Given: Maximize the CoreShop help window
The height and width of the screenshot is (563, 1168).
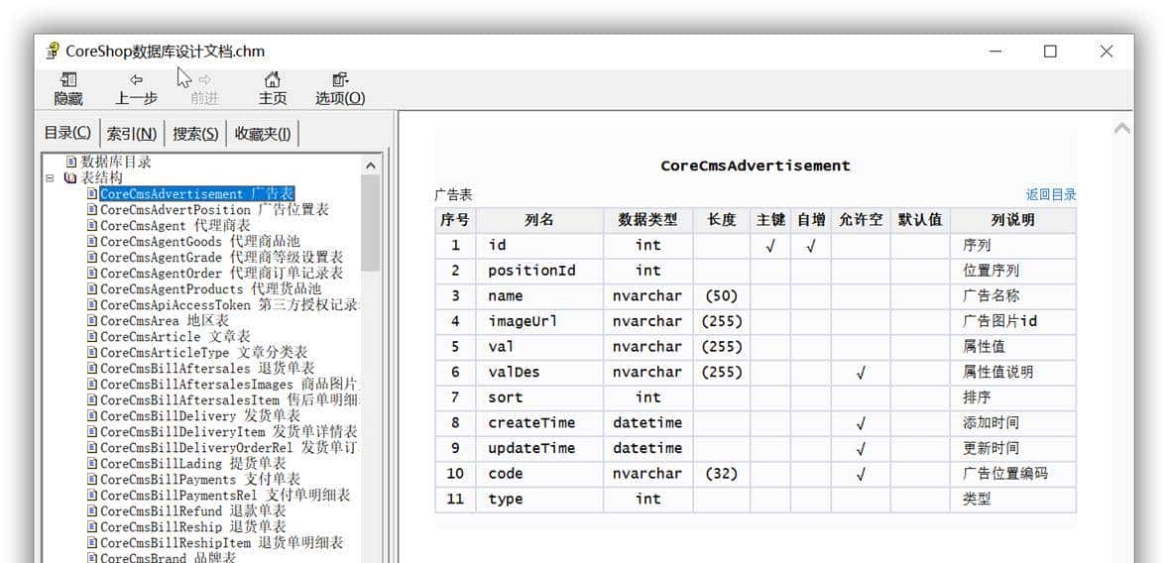Looking at the screenshot, I should coord(1050,52).
